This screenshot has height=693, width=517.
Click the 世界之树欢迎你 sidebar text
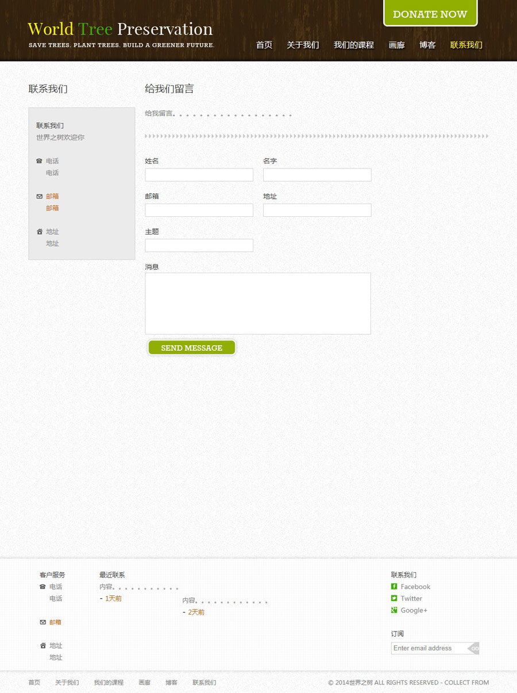[x=60, y=137]
